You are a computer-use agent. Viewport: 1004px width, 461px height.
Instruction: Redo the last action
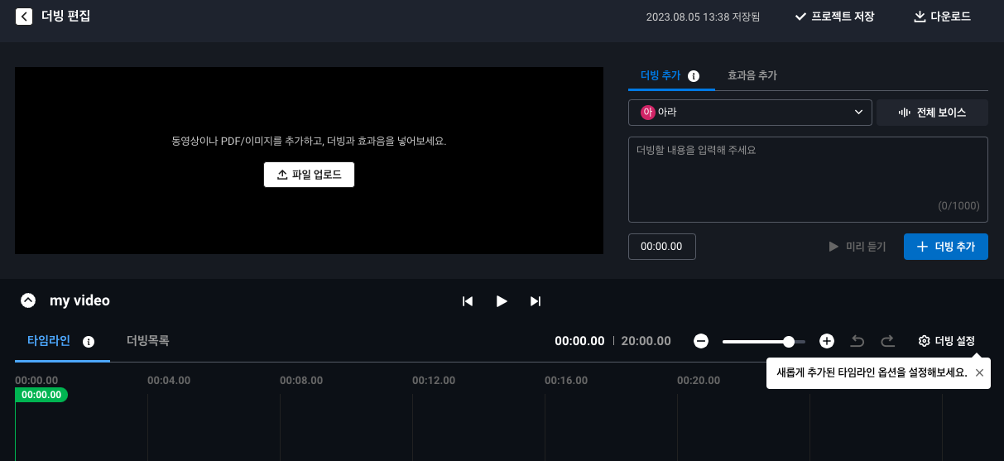[888, 341]
